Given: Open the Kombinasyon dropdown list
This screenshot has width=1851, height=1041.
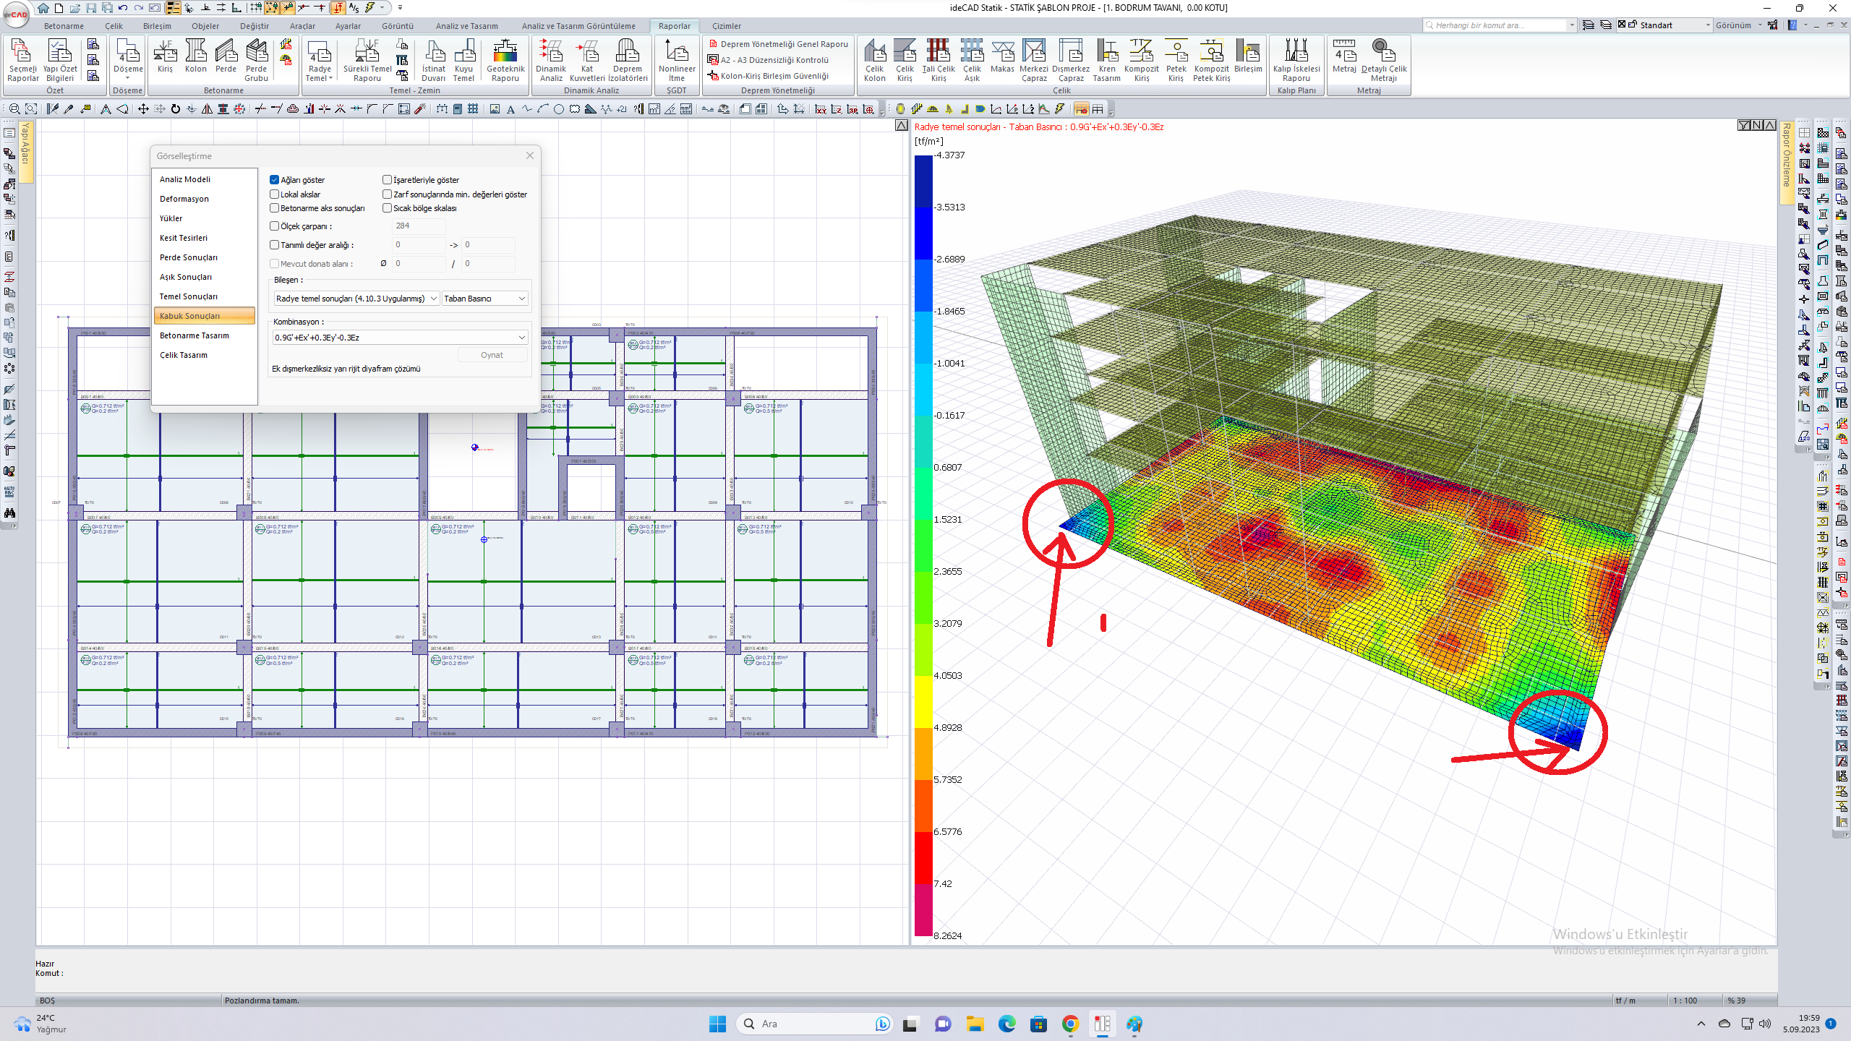Looking at the screenshot, I should point(401,338).
